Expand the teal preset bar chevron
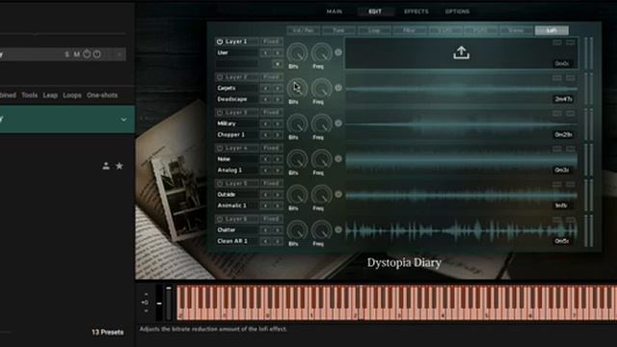The width and height of the screenshot is (617, 347). coord(123,120)
